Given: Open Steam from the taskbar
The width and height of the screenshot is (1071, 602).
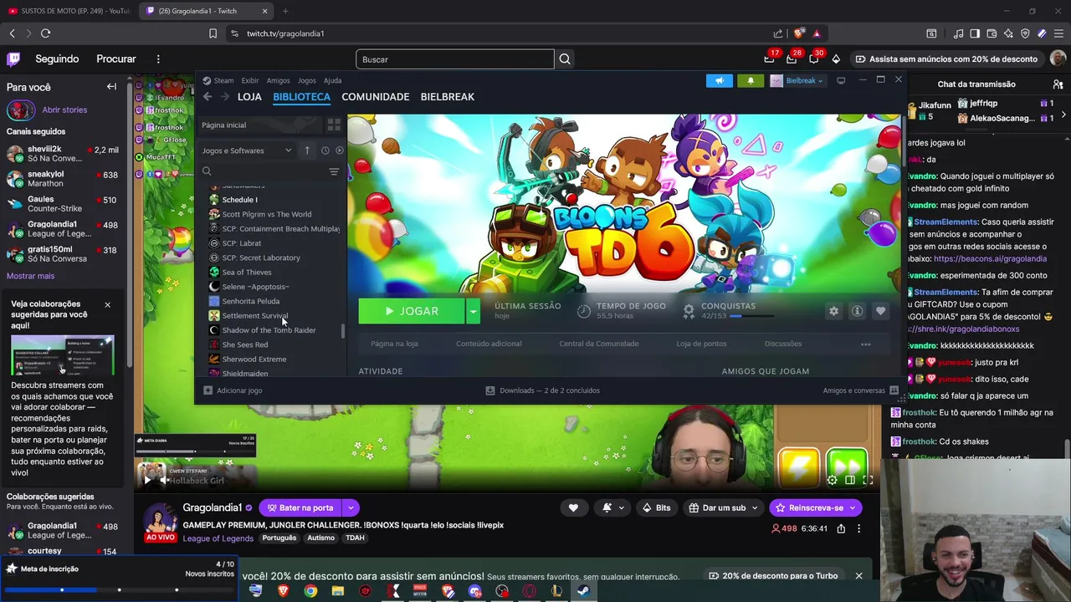Looking at the screenshot, I should 583,591.
